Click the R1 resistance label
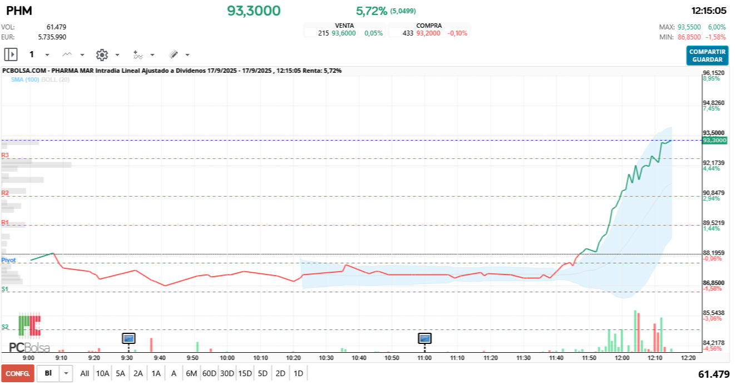Screen dimensions: 737x385 (5, 222)
